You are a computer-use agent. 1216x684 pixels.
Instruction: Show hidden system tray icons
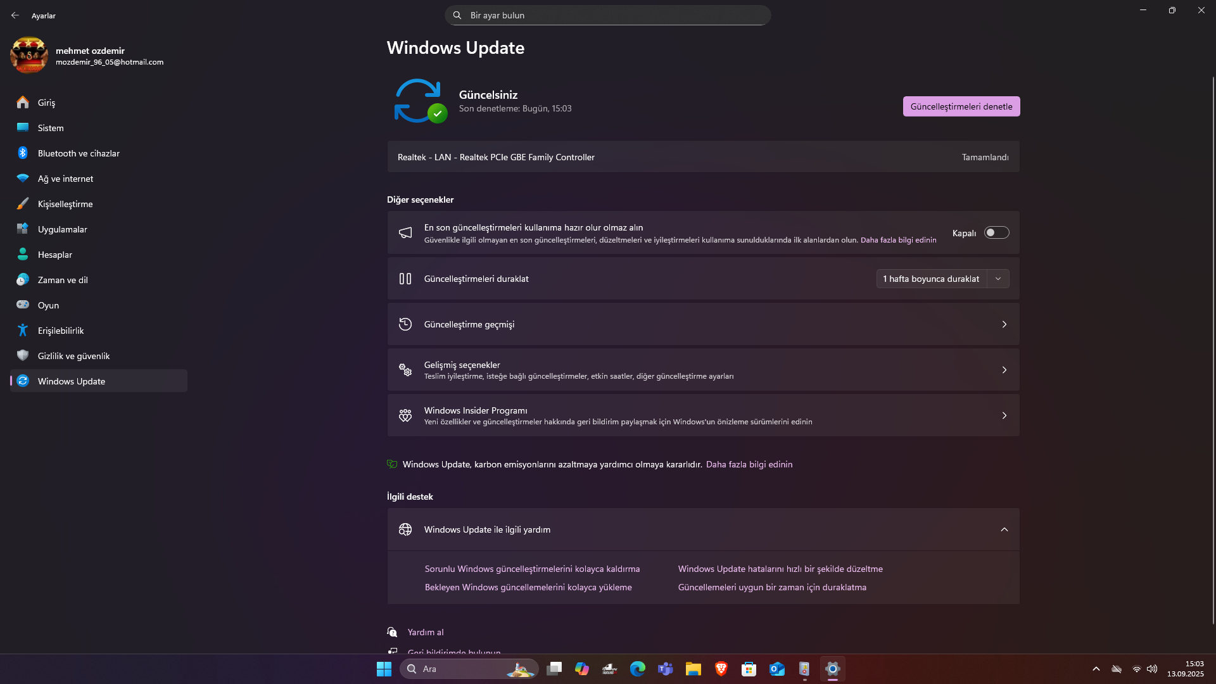(1096, 669)
